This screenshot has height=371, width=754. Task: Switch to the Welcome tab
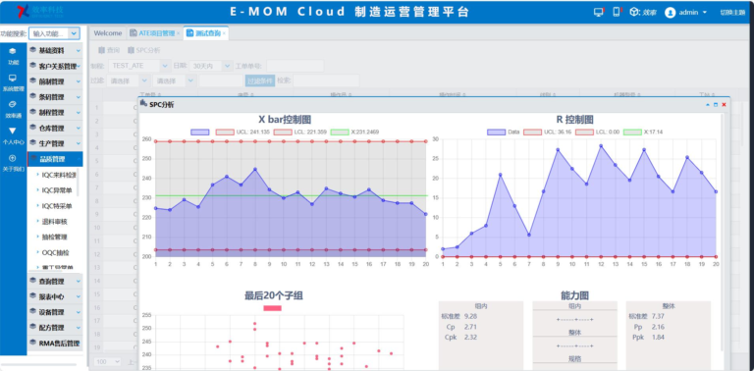[108, 33]
